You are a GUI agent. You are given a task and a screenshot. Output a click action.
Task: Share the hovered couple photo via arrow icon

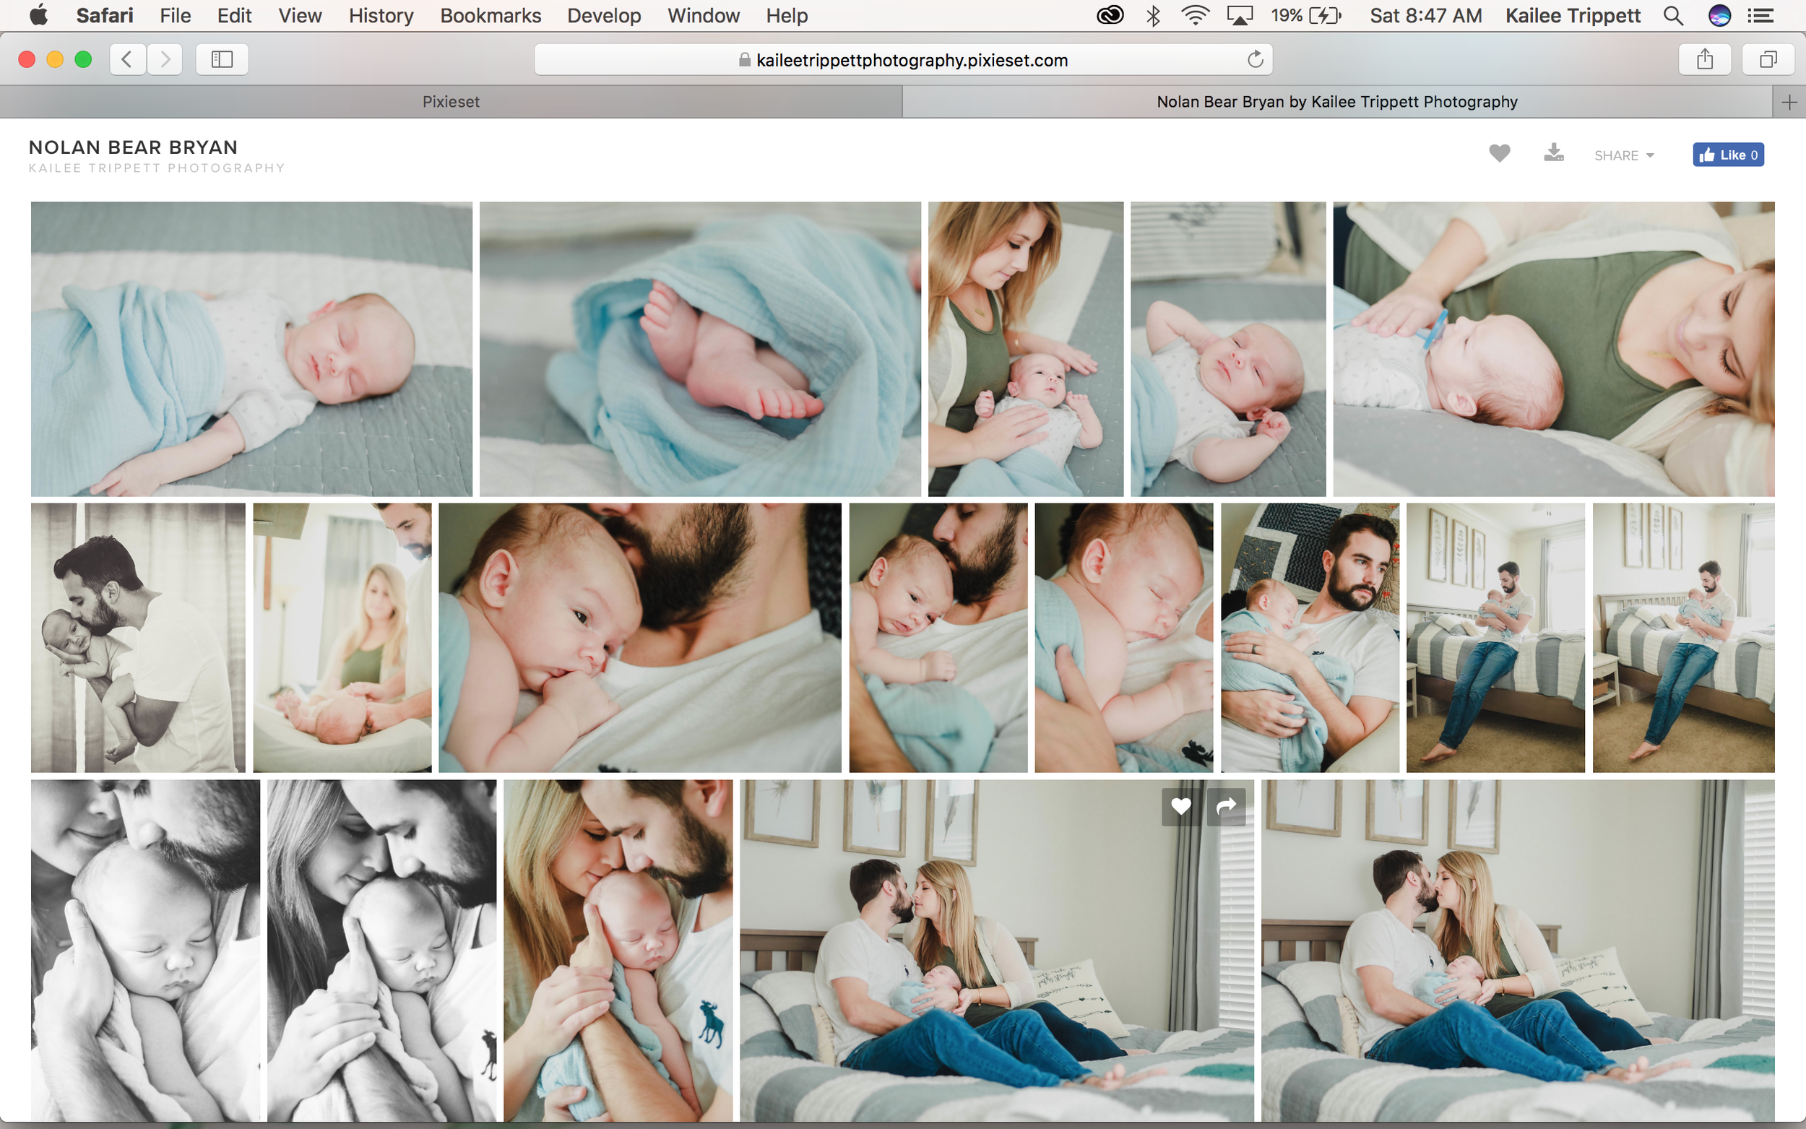[1227, 806]
